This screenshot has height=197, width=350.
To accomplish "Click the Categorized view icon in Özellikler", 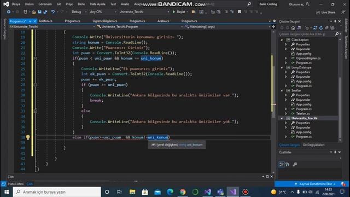I will [x=282, y=165].
